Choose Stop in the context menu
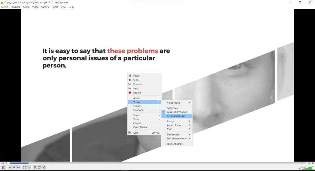Viewport: 315px width, 171px height. pos(145,80)
